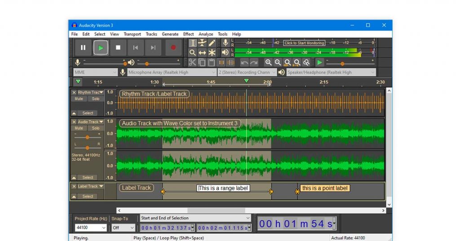Select the Multi-Tool asterisk
Screen dimensions: 460x241
(x=212, y=53)
